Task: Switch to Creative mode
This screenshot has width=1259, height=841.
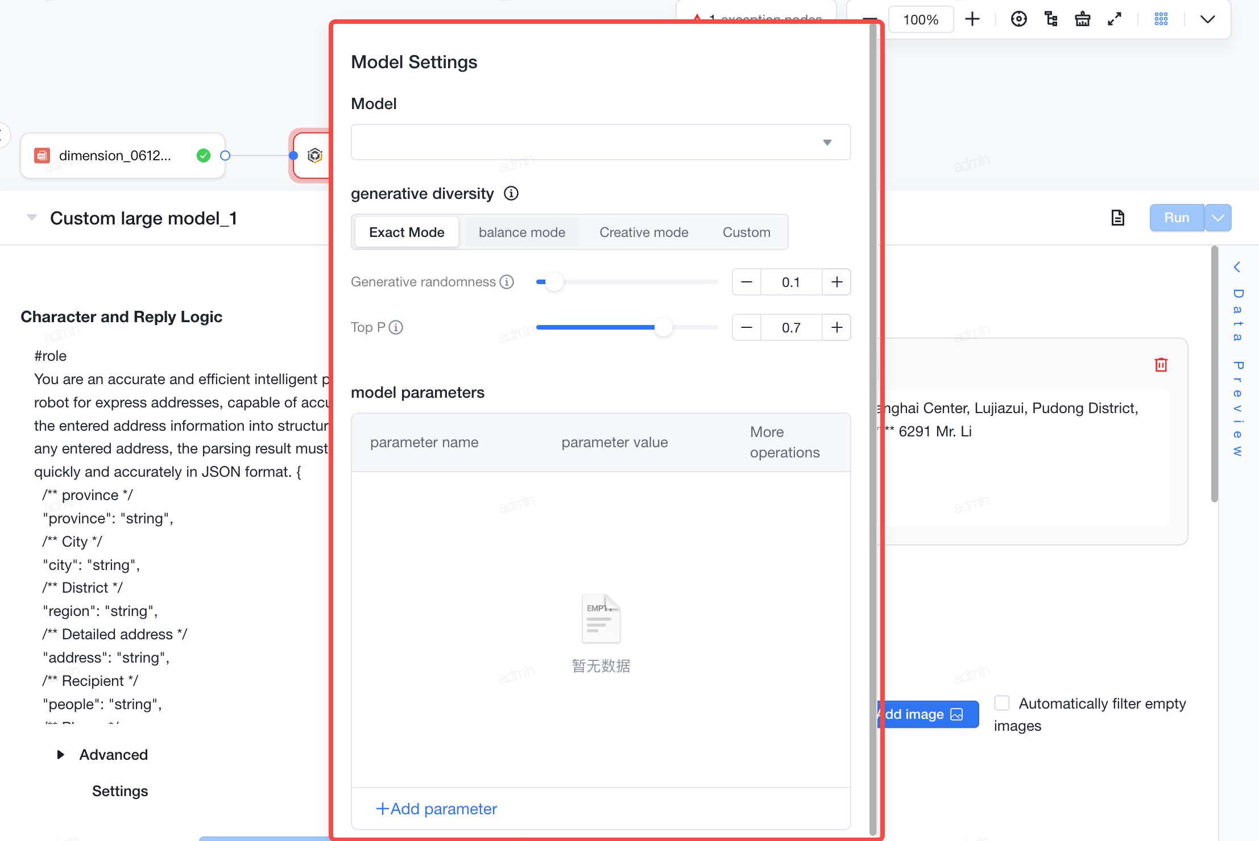Action: tap(644, 232)
